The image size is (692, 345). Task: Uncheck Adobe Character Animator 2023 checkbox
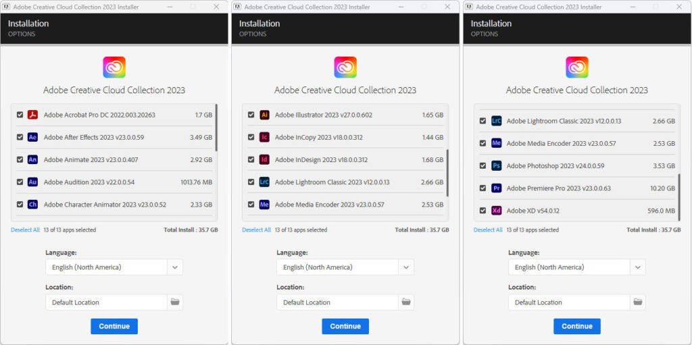pos(20,205)
